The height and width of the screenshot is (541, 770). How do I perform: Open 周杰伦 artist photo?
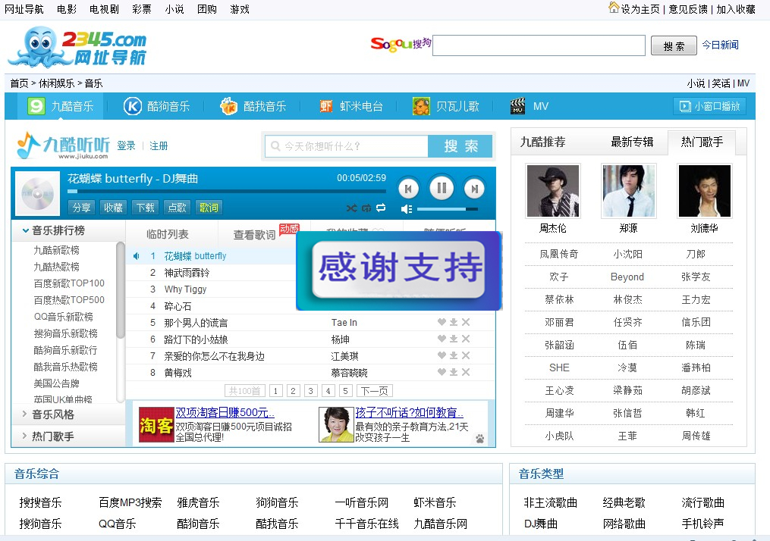coord(553,191)
